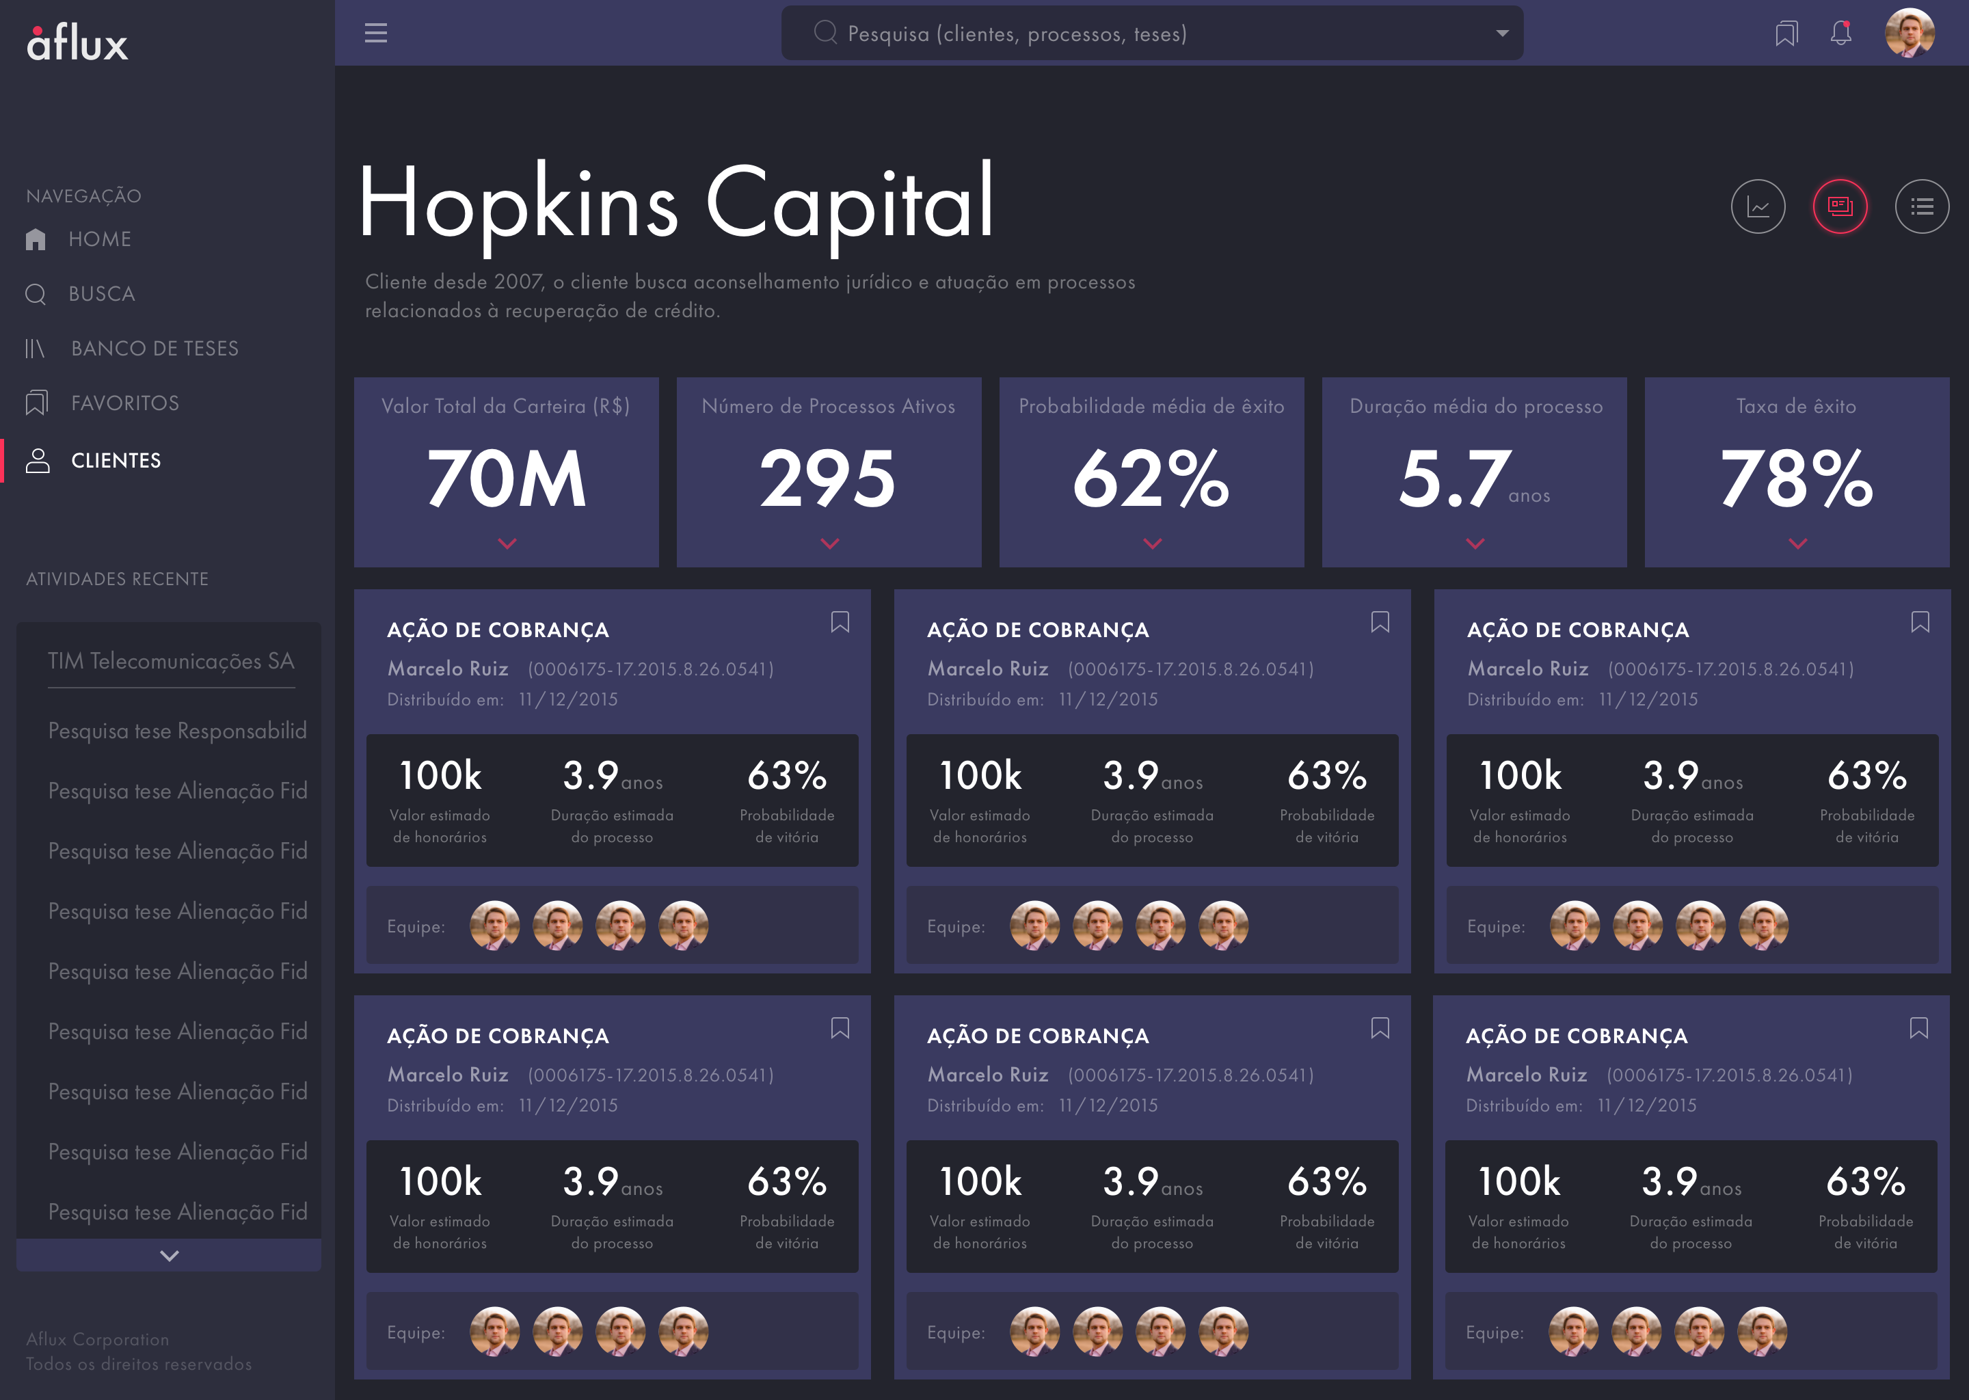Click the search magnifier icon in search bar
Viewport: 1969px width, 1400px height.
[x=825, y=33]
